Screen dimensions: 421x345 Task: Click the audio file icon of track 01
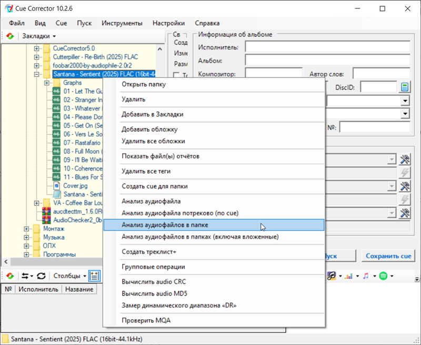click(56, 91)
